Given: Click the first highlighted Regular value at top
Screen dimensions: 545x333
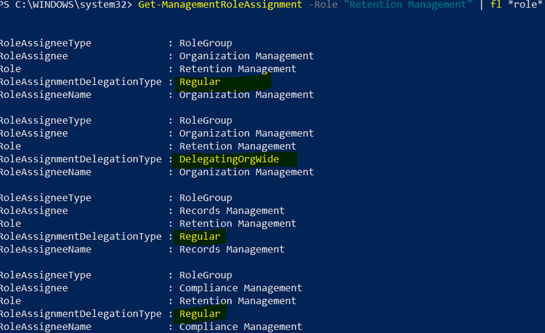Looking at the screenshot, I should pyautogui.click(x=200, y=82).
